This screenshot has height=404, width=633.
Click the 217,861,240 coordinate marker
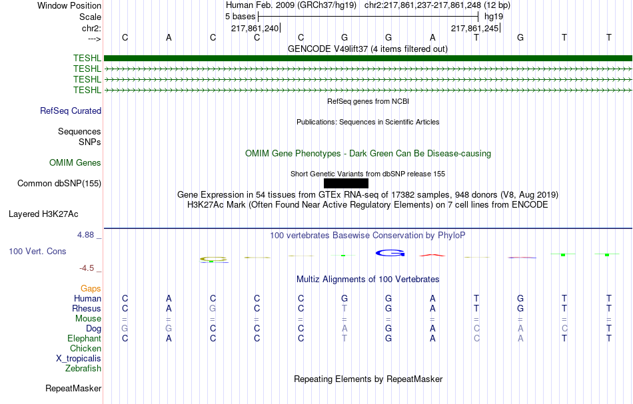255,28
